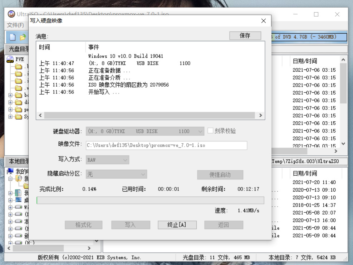Click the Temp\7ZipSfx.003\UltraISO path field
Screen dimensions: 353x265
coord(309,162)
